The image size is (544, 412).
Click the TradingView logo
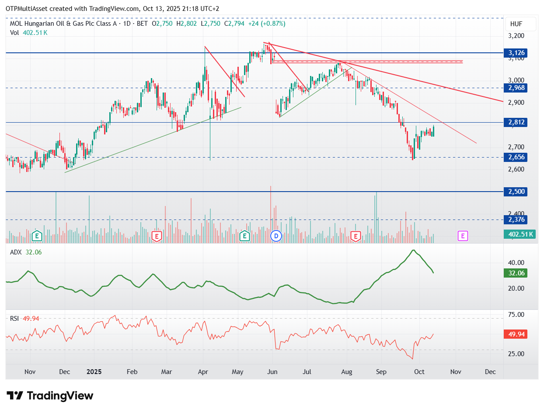tap(50, 396)
